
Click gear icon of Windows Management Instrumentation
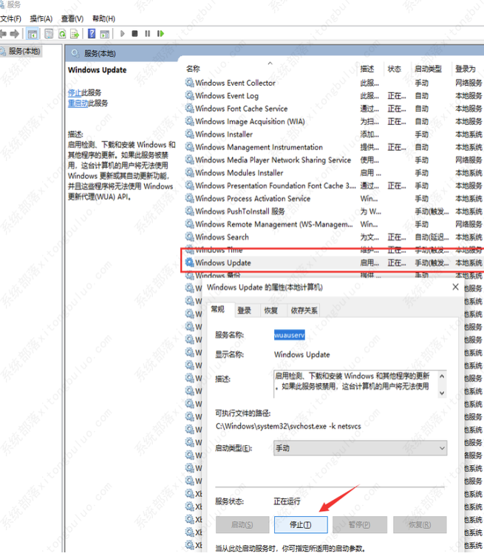coord(189,147)
